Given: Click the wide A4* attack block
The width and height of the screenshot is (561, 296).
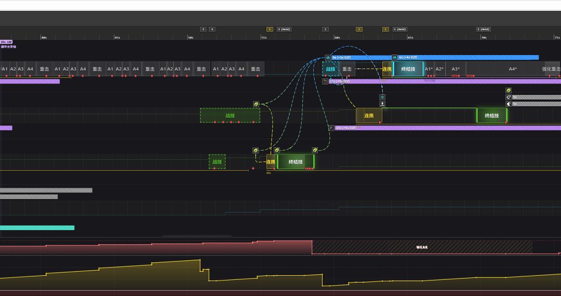Looking at the screenshot, I should pos(512,69).
